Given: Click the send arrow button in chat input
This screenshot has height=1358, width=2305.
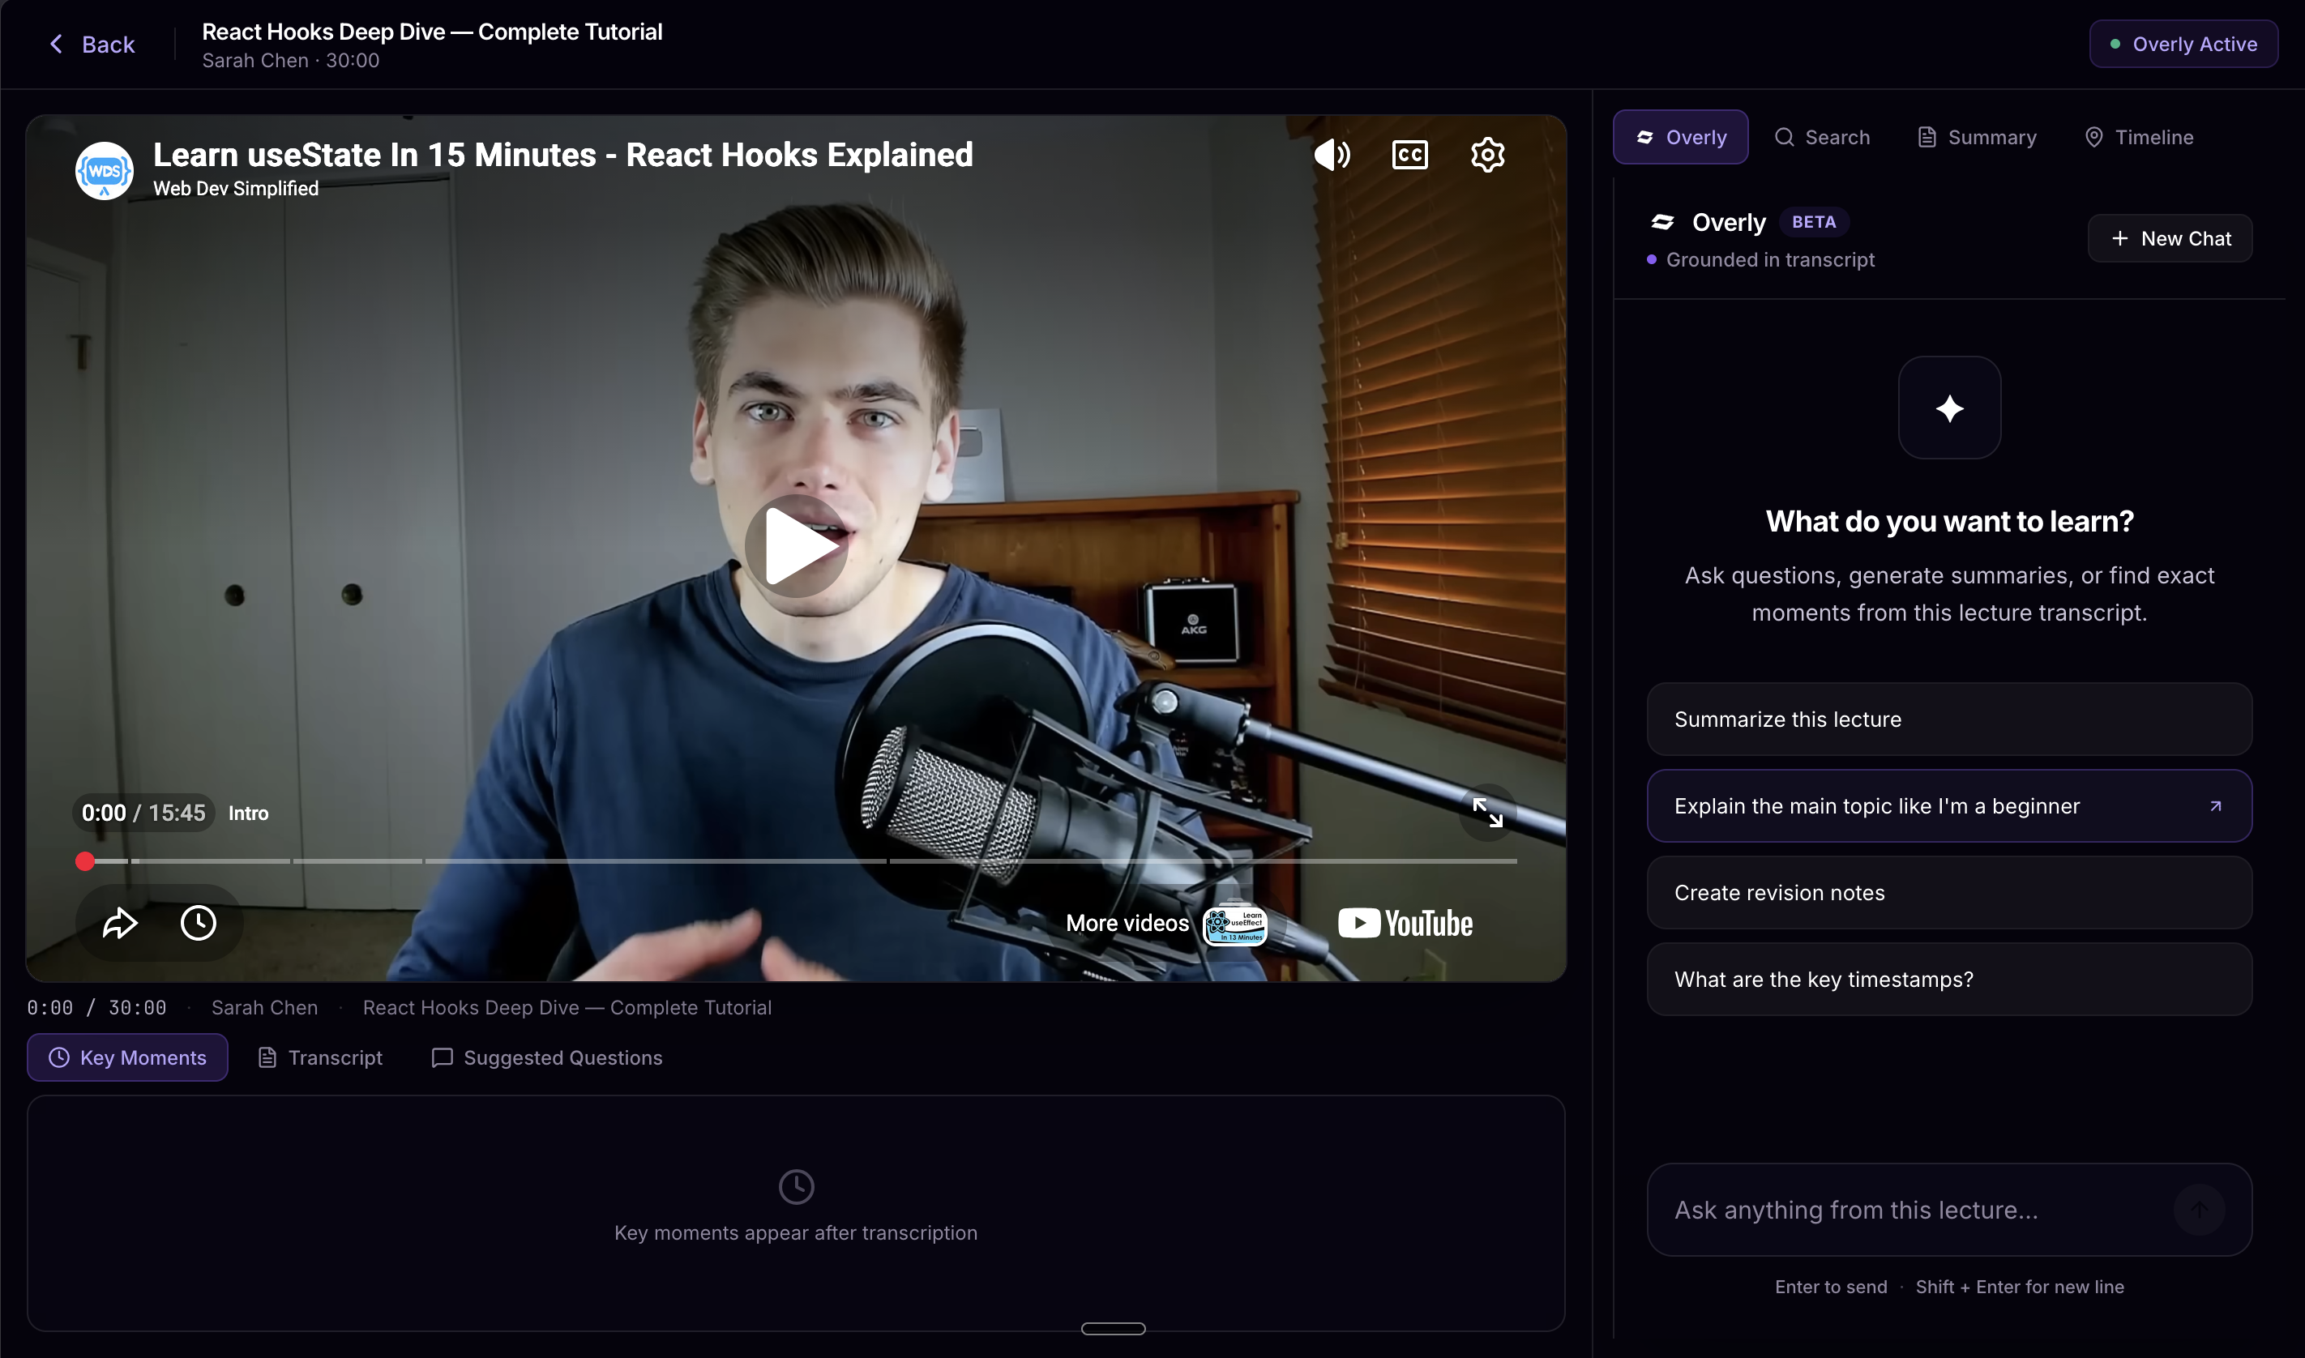Looking at the screenshot, I should (x=2199, y=1210).
